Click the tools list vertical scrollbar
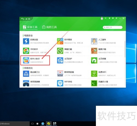Screen dimensions: 137x126 [x=125, y=49]
